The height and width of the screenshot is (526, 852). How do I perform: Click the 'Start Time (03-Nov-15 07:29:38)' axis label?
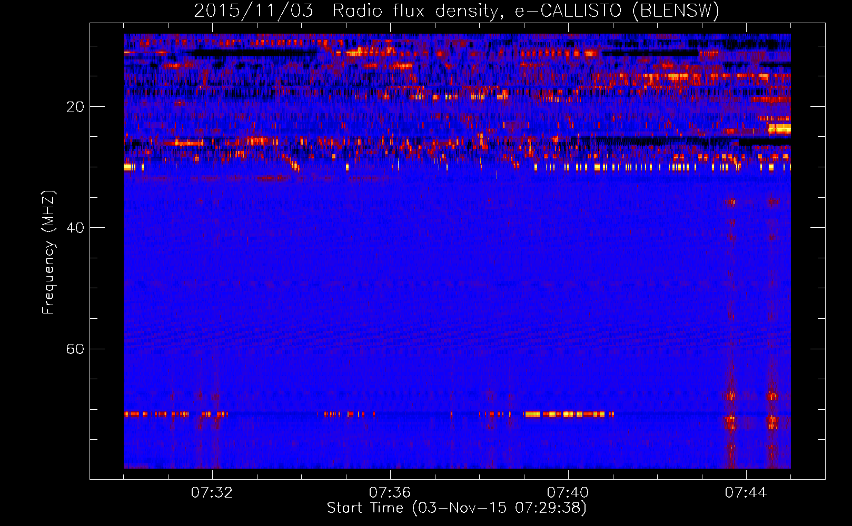coord(457,508)
